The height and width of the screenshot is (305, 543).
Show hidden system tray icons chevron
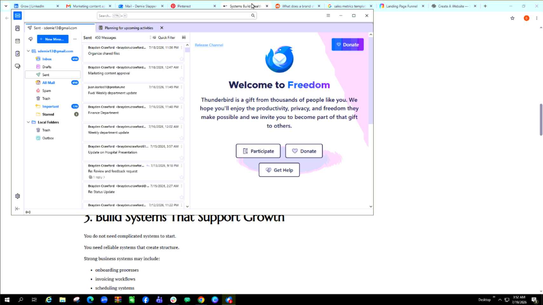(x=500, y=300)
